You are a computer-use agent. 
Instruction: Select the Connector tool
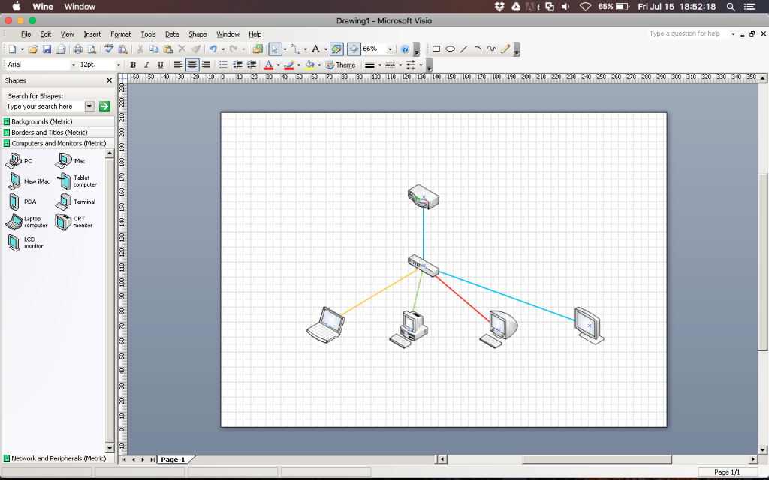pyautogui.click(x=295, y=49)
